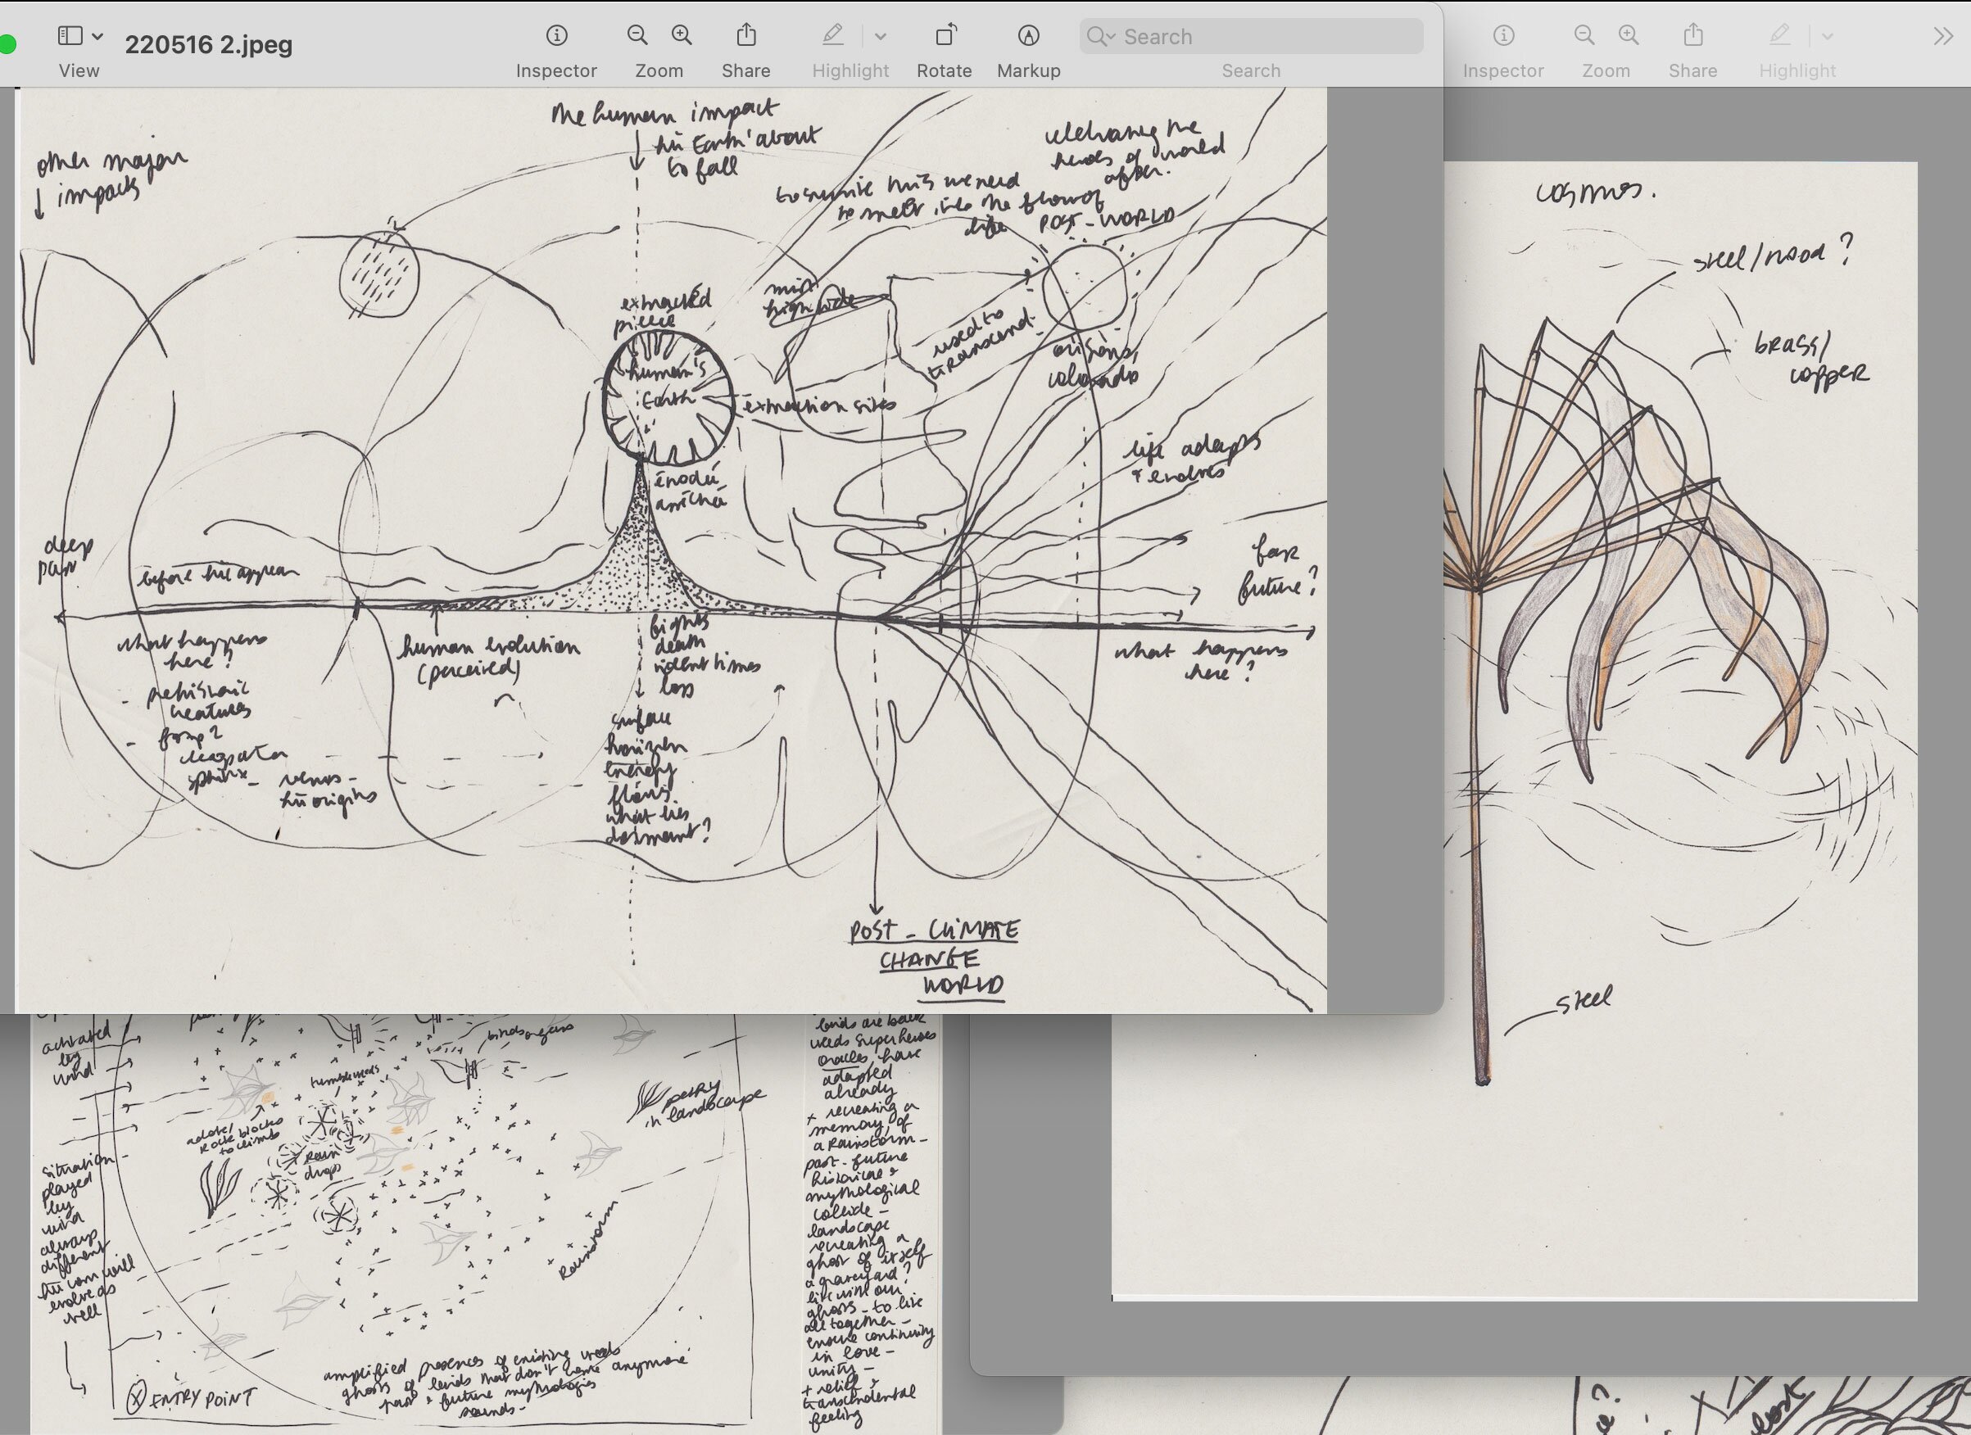Viewport: 1971px width, 1435px height.
Task: Expand search options chevron beside magnifier
Action: point(1111,37)
